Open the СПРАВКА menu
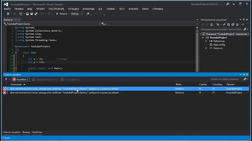Image resolution: width=252 pixels, height=141 pixels. click(x=158, y=9)
